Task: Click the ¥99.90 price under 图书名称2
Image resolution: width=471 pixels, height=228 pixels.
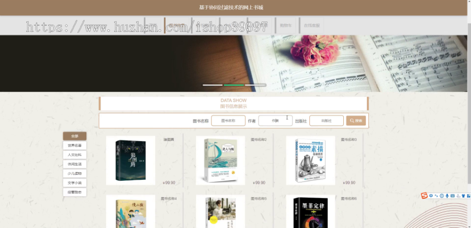Action: tap(259, 182)
